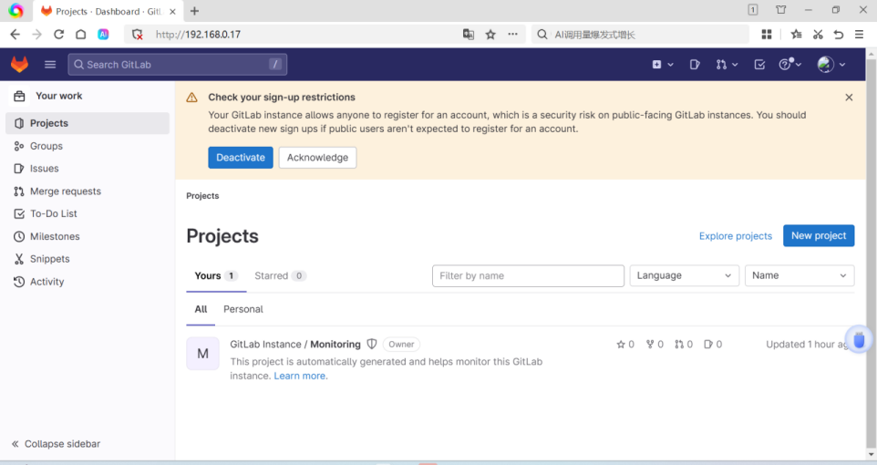Viewport: 877px width, 465px height.
Task: Click the browser Back arrow
Action: 15,35
